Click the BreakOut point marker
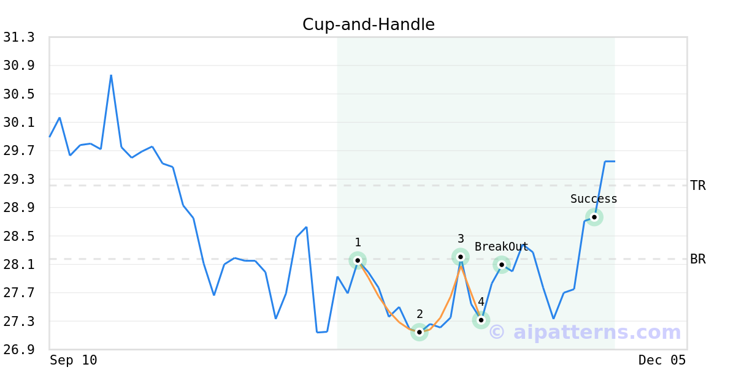The height and width of the screenshot is (386, 736). coord(502,265)
